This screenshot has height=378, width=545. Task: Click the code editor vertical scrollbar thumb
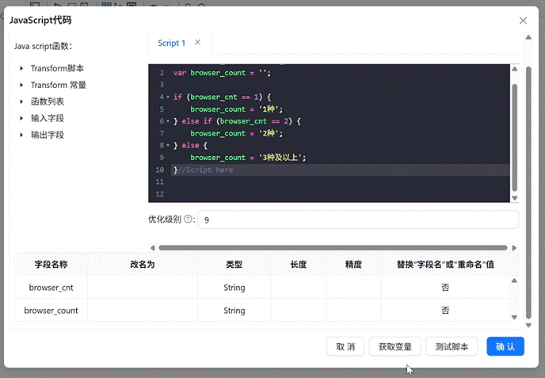pyautogui.click(x=515, y=137)
